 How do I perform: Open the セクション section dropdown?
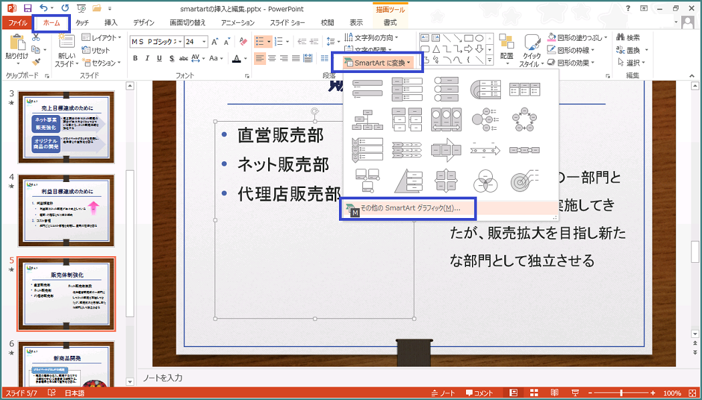tap(101, 63)
